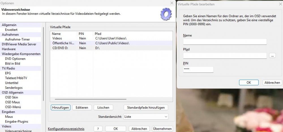Select the Öffentliche Vi... path row

pyautogui.click(x=111, y=43)
